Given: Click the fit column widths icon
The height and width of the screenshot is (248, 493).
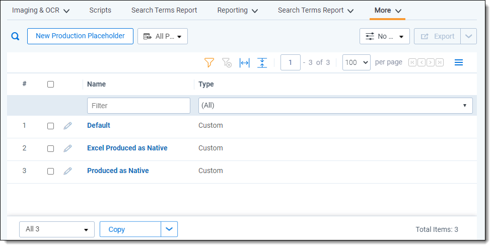Looking at the screenshot, I should [244, 62].
